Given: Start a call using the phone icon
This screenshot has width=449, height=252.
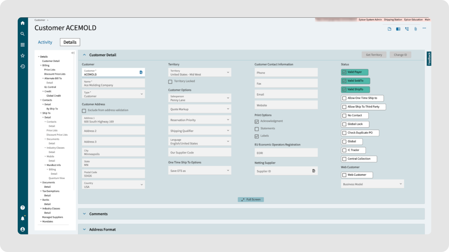Looking at the screenshot, I should tap(406, 28).
